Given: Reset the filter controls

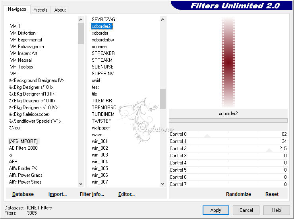Looking at the screenshot, I should (x=272, y=194).
